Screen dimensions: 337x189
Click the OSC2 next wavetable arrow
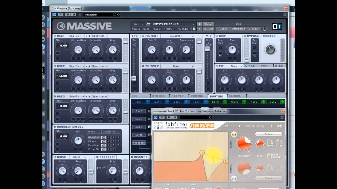(x=90, y=66)
